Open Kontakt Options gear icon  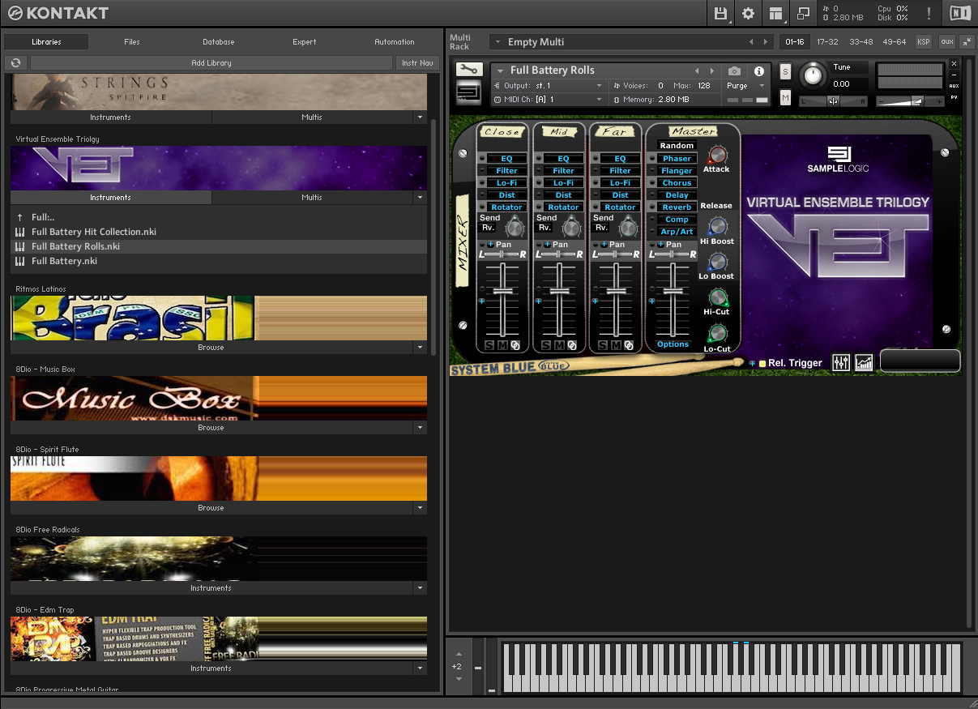[748, 13]
